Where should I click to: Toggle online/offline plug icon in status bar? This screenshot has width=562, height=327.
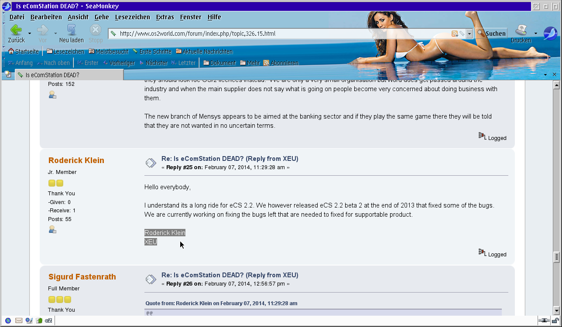tap(544, 321)
